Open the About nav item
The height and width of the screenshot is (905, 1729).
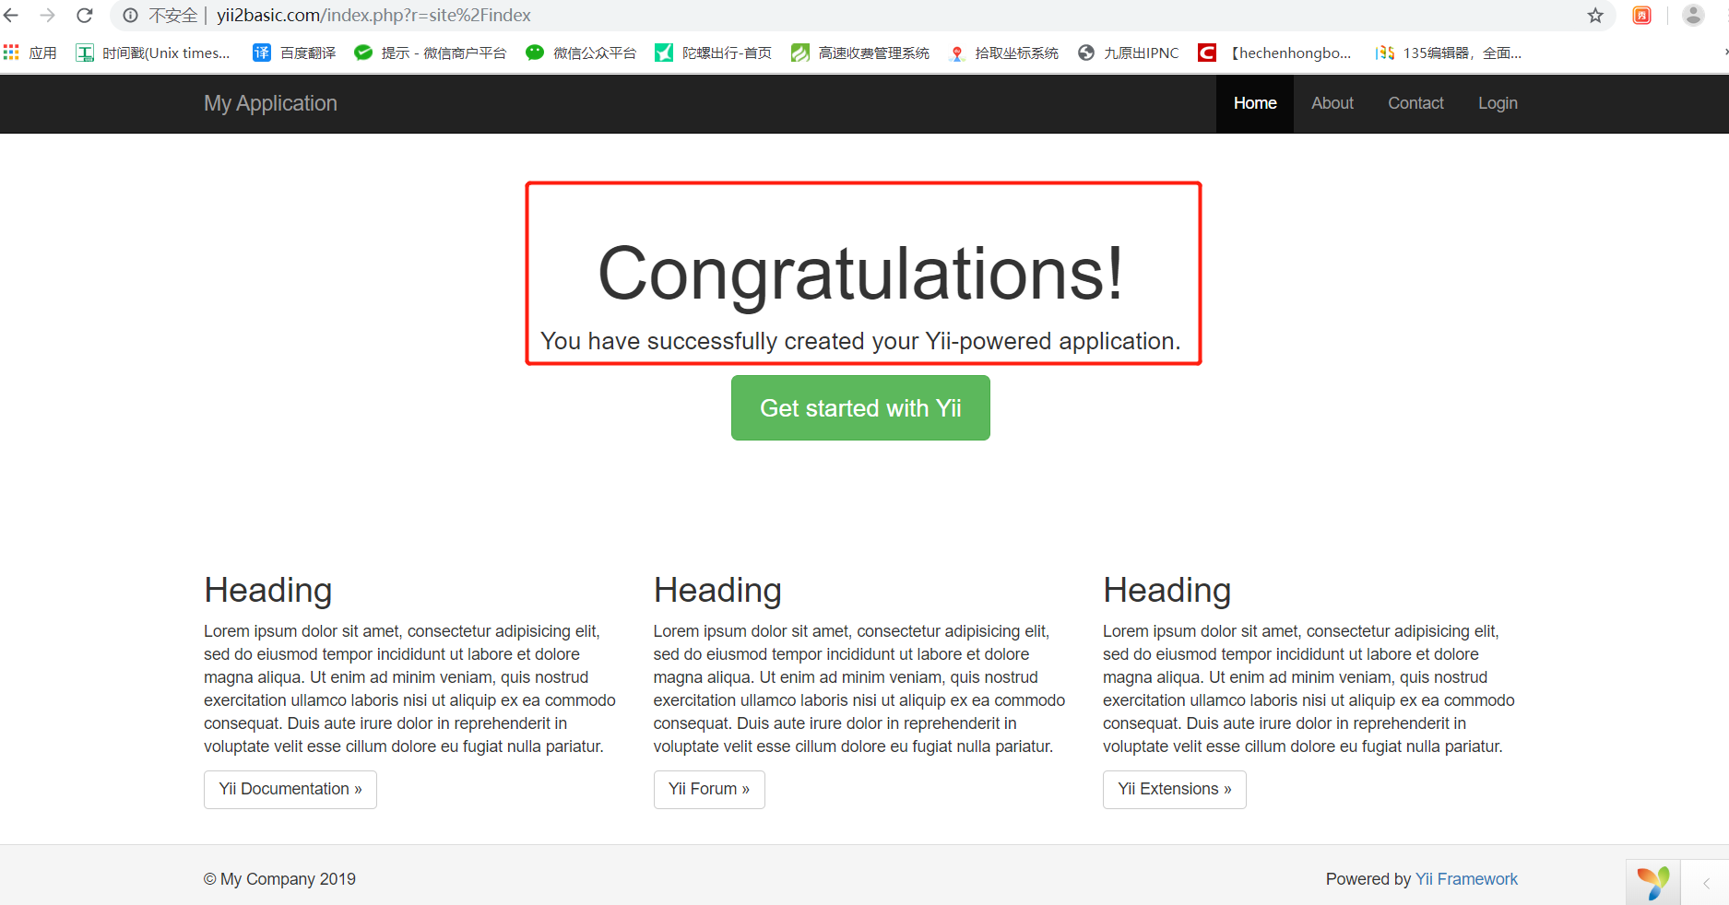1332,103
